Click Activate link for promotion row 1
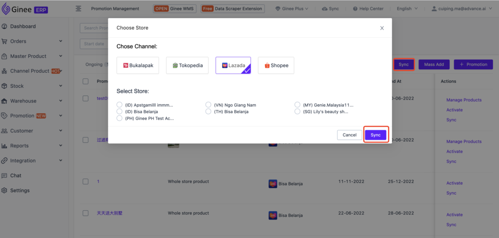 455,183
